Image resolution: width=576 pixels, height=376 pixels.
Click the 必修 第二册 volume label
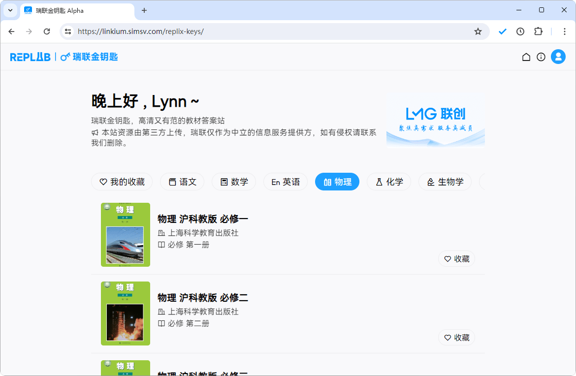pos(189,323)
